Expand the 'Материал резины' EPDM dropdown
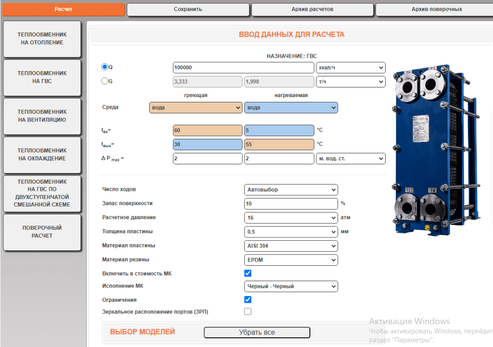Screen dimensions: 493x347 point(291,260)
